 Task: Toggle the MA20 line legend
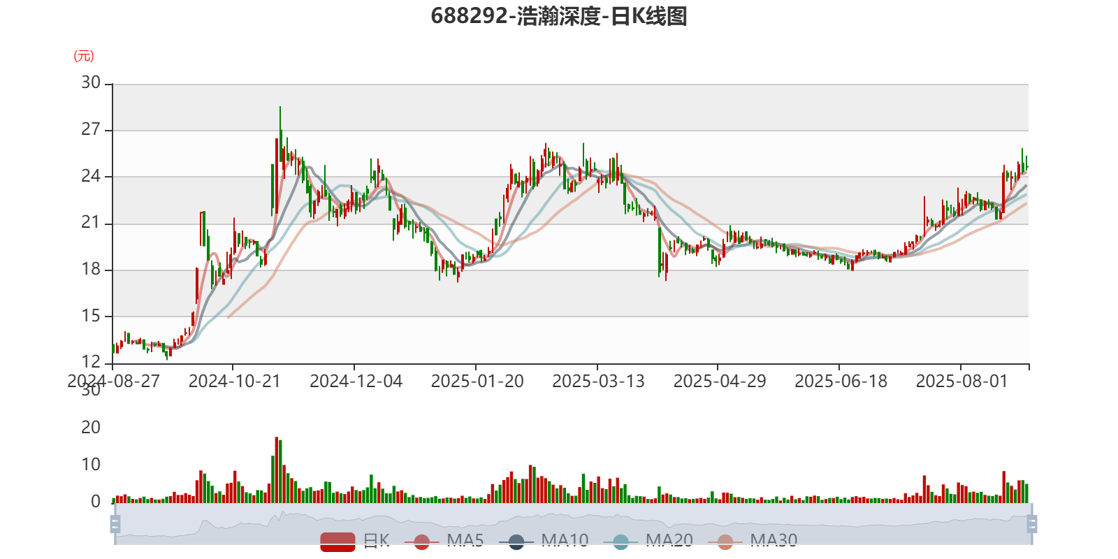(648, 541)
